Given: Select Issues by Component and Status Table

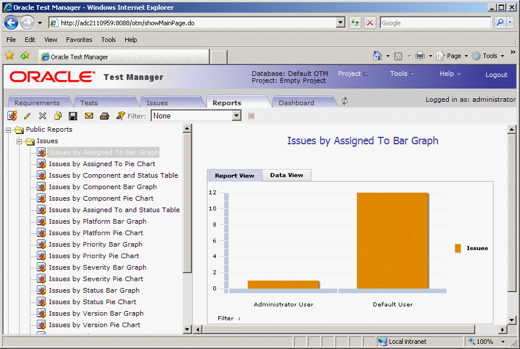Looking at the screenshot, I should pyautogui.click(x=113, y=175).
